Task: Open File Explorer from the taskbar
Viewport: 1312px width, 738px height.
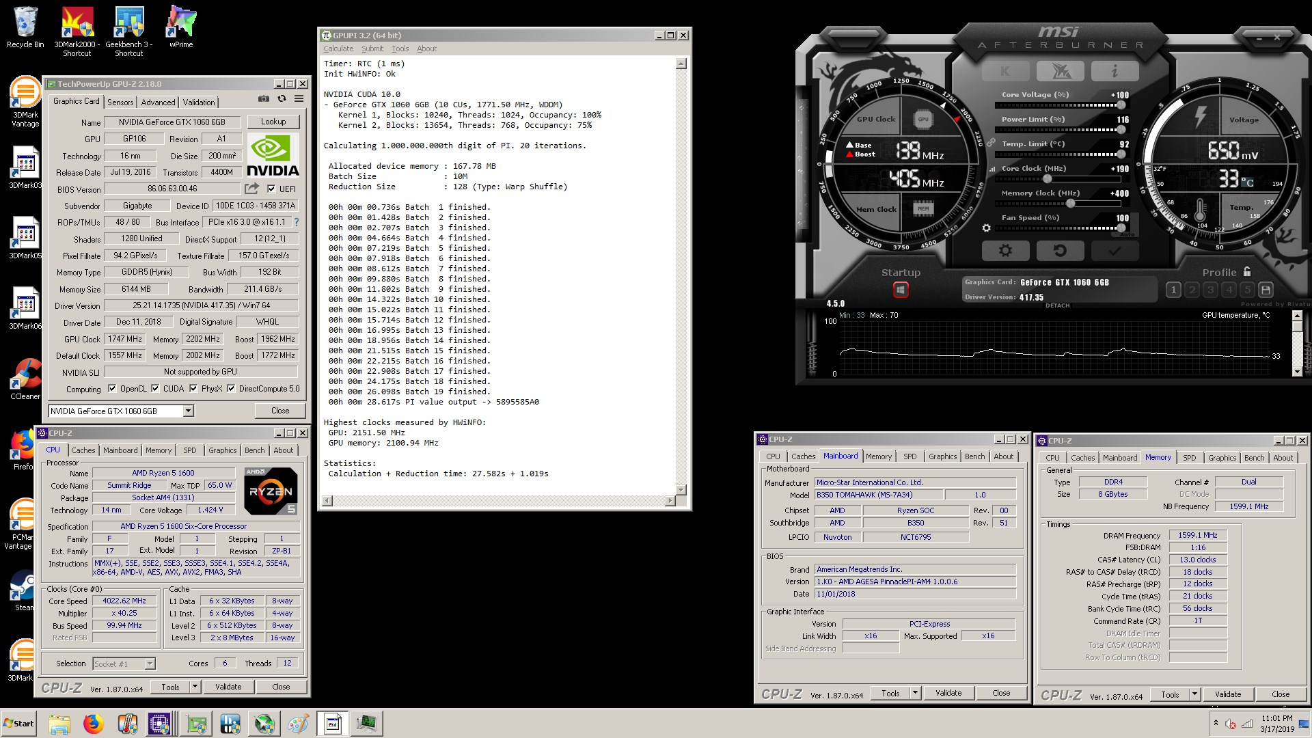Action: click(x=59, y=723)
